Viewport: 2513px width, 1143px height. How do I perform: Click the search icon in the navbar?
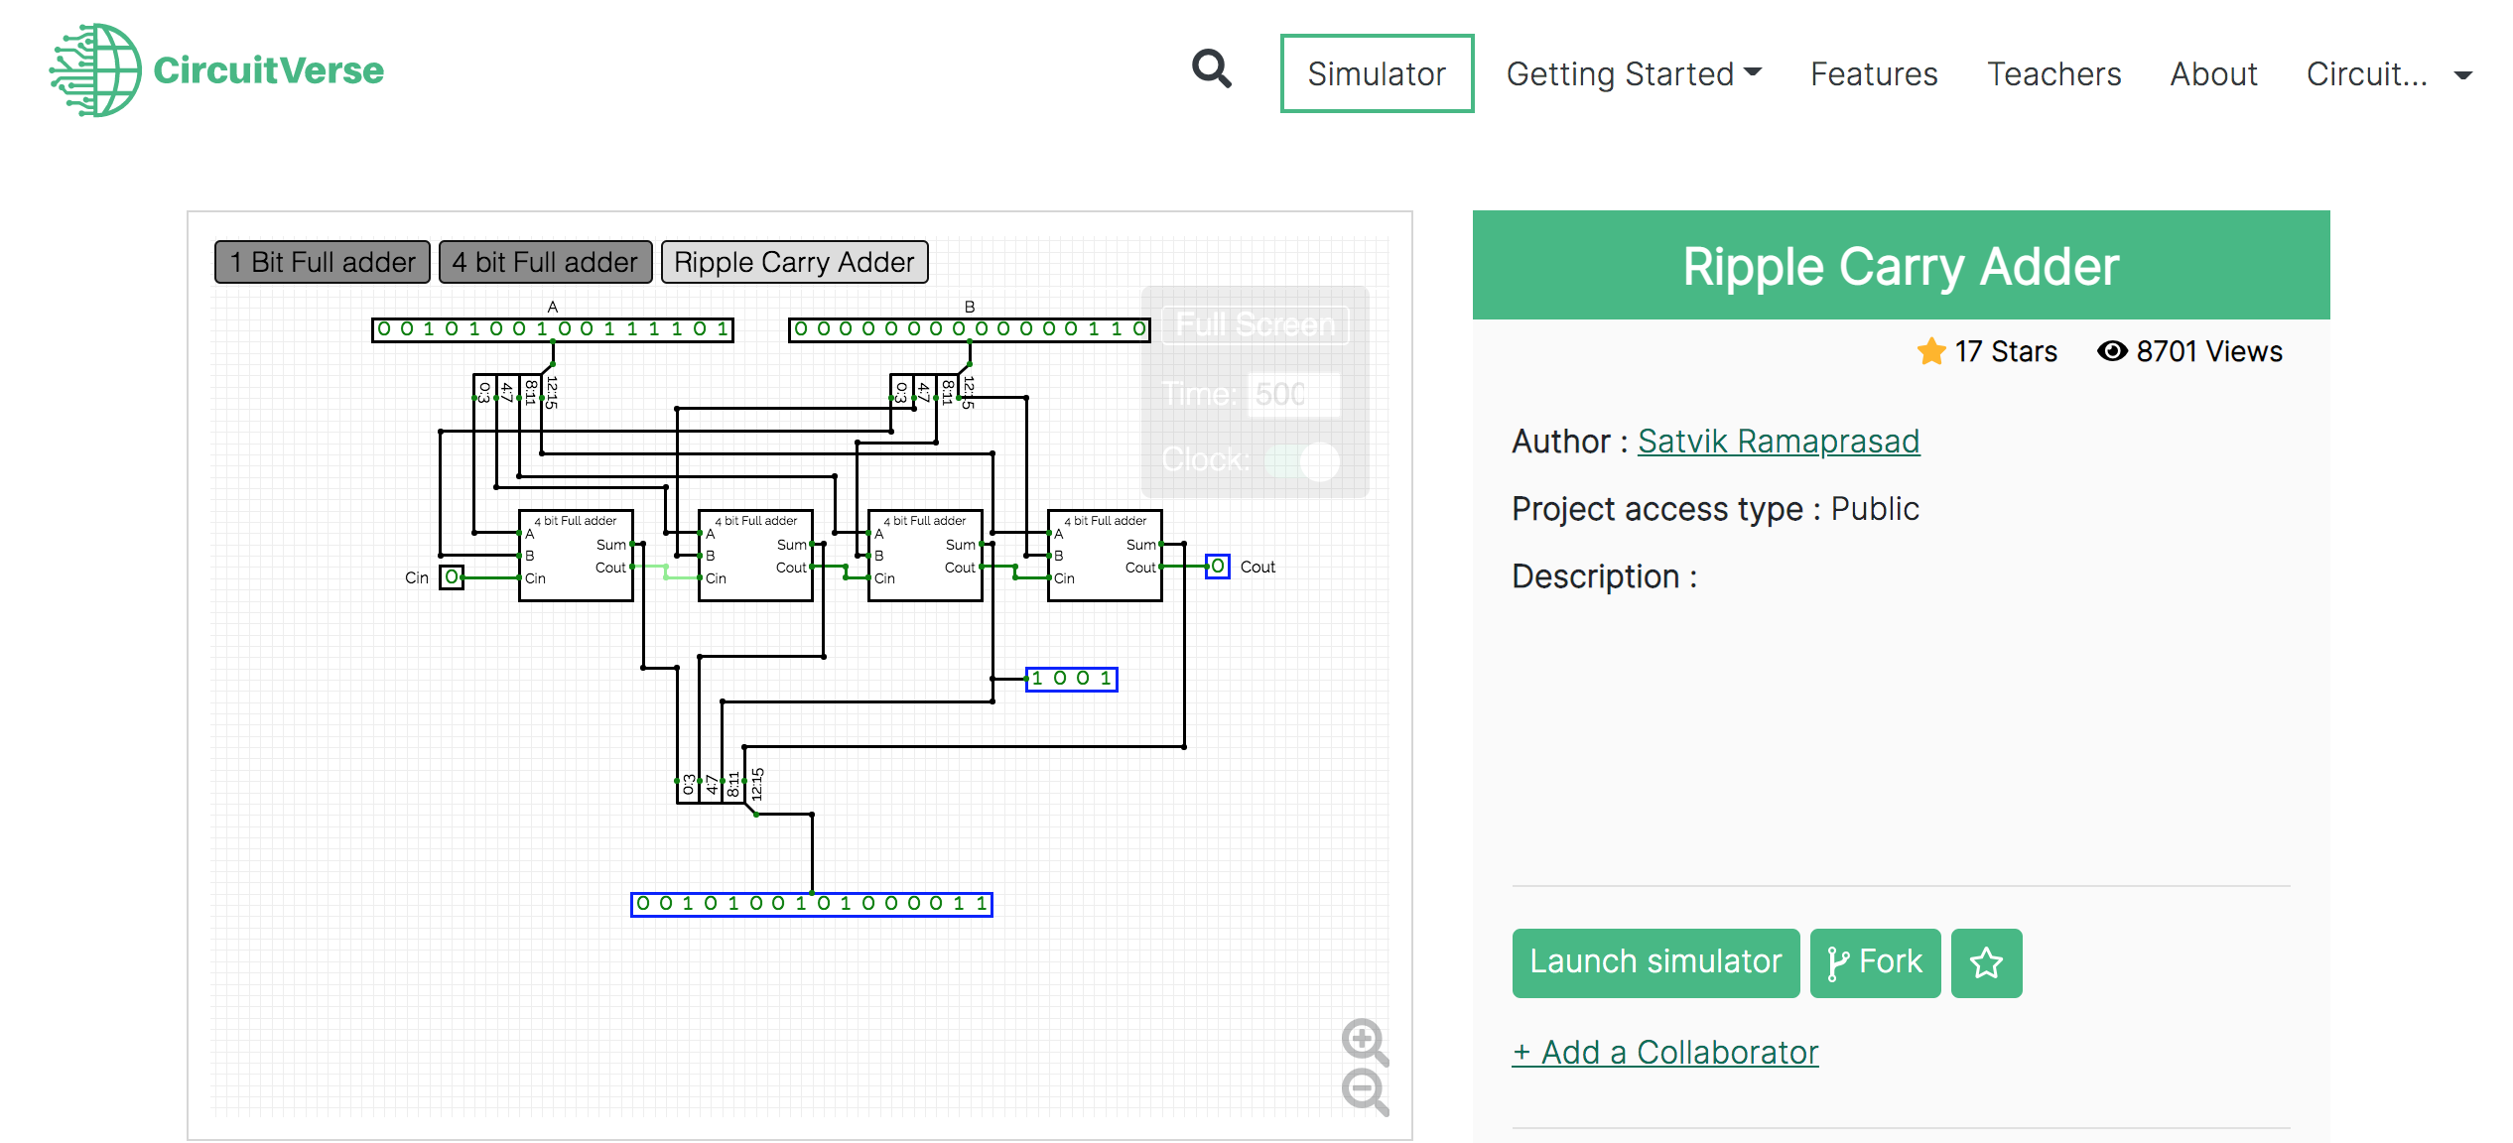pyautogui.click(x=1210, y=69)
